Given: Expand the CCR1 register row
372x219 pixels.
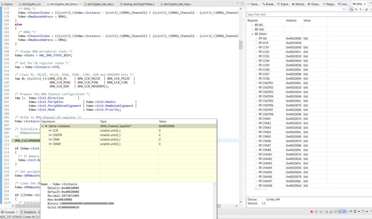Looking at the screenshot, I should tap(256, 47).
